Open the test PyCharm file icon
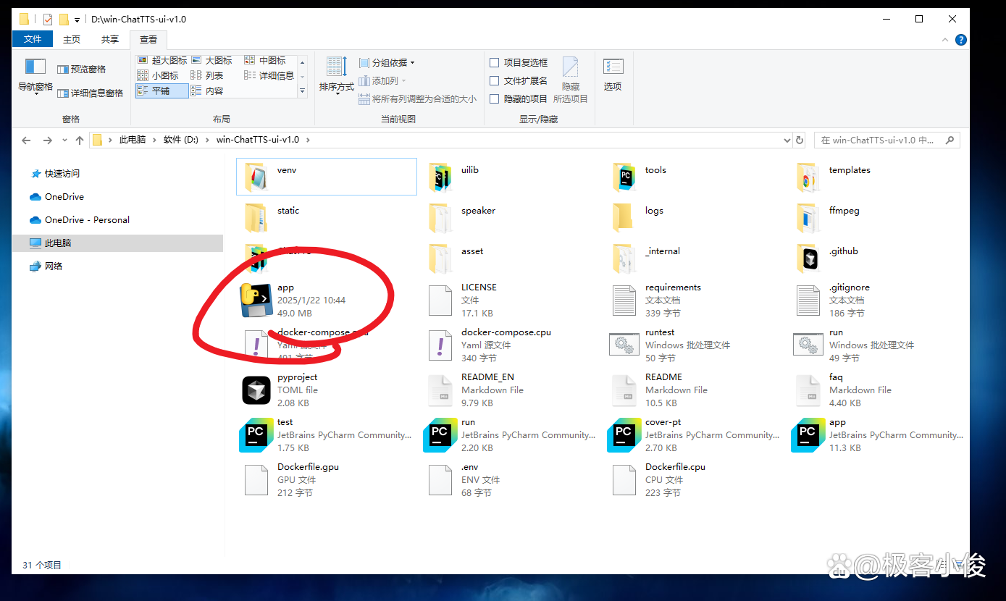The image size is (1006, 601). pos(256,435)
